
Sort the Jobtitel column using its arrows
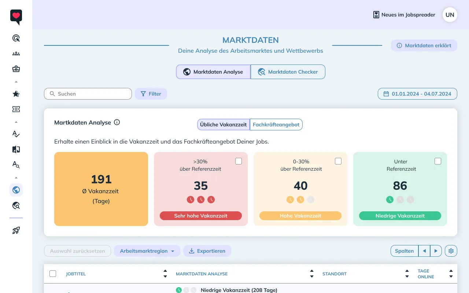pyautogui.click(x=165, y=274)
